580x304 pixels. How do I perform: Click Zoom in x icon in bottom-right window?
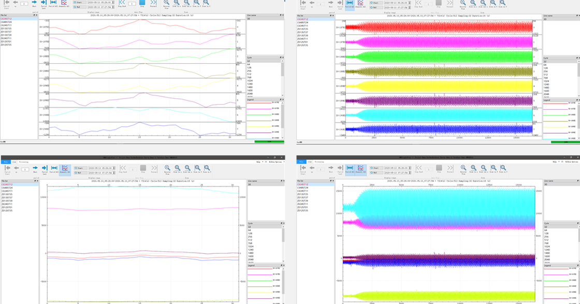[473, 168]
